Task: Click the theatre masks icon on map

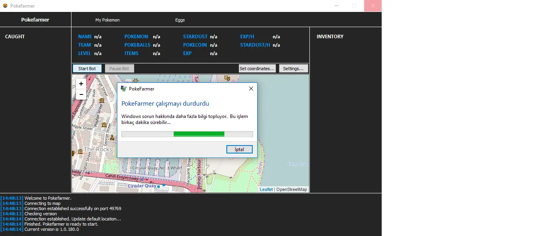Action: (x=227, y=78)
